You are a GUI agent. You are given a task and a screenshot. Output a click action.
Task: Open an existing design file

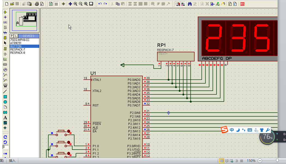pyautogui.click(x=12, y=4)
